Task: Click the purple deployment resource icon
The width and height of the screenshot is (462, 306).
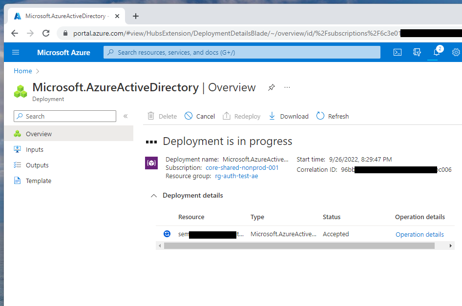Action: pyautogui.click(x=151, y=163)
